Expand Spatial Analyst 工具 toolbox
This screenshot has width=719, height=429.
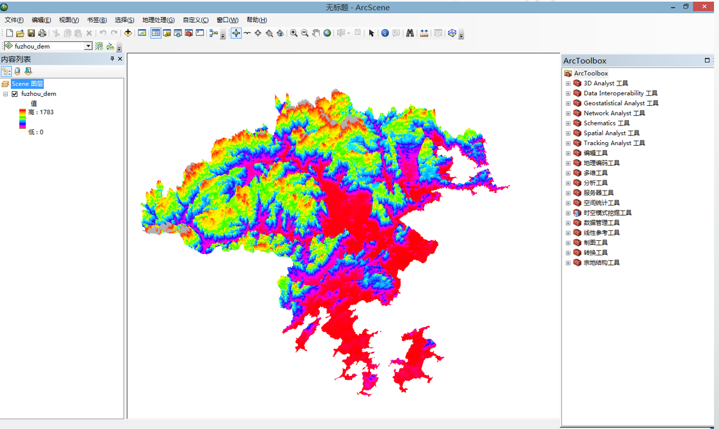[x=568, y=133]
